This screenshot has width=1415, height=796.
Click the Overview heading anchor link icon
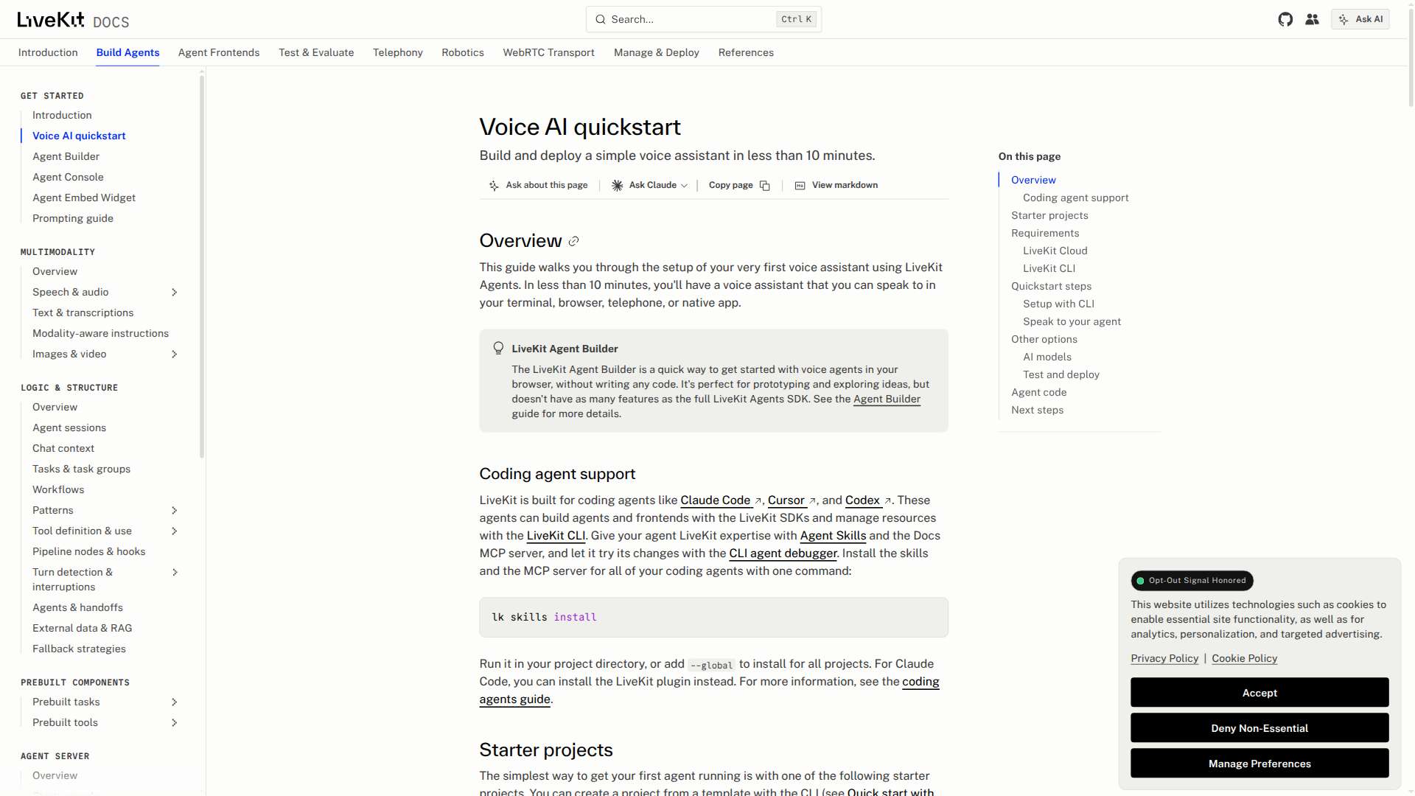[x=573, y=241]
